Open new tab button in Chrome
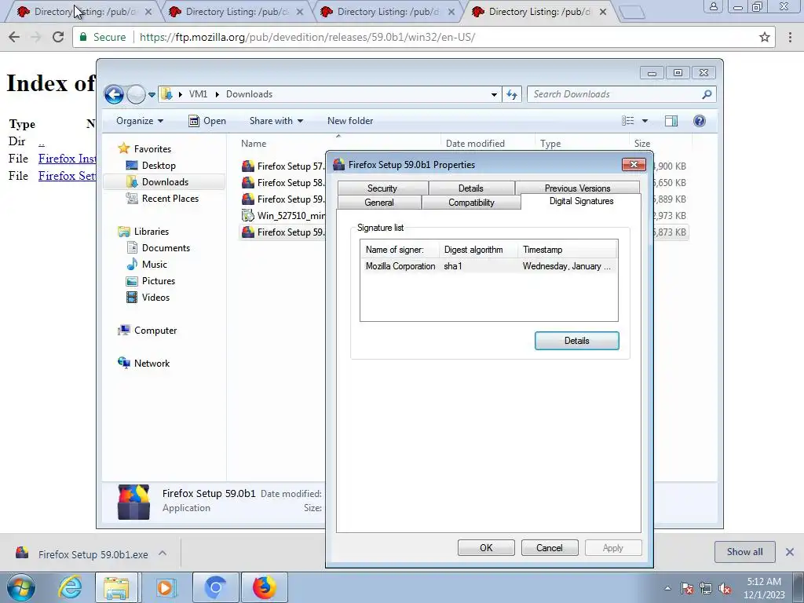Screen dimensions: 804x603 pyautogui.click(x=632, y=12)
